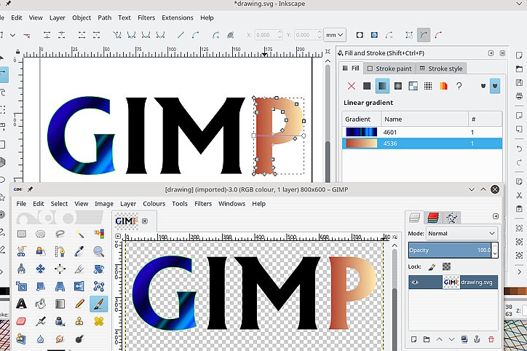The image size is (527, 351).
Task: Select GIMP Select by Colour tool
Action: tap(99, 234)
